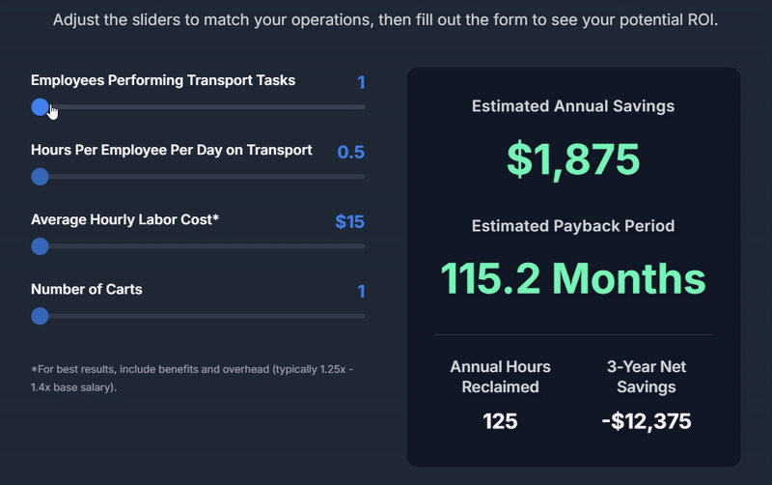772x485 pixels.
Task: Click the 125 annual hours reclaimed value
Action: click(x=500, y=421)
